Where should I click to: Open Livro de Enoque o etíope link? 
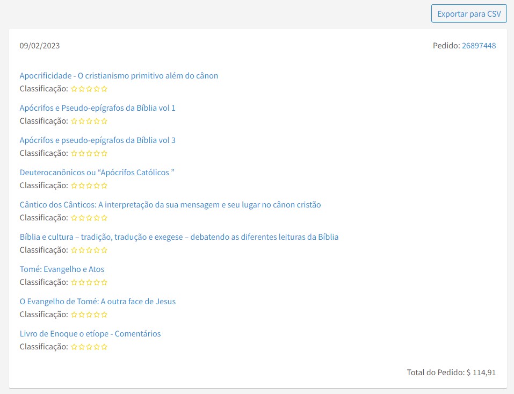click(90, 334)
